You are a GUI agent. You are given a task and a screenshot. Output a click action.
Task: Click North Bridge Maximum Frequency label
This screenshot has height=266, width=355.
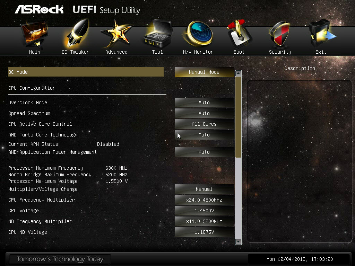tap(50, 175)
